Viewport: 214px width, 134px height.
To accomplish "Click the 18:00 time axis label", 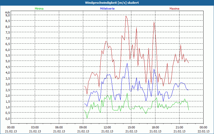I will 155,127.
